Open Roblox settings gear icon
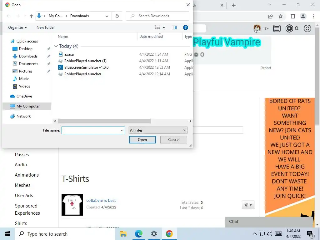Viewport: 320px width, 240px height. pyautogui.click(x=307, y=28)
